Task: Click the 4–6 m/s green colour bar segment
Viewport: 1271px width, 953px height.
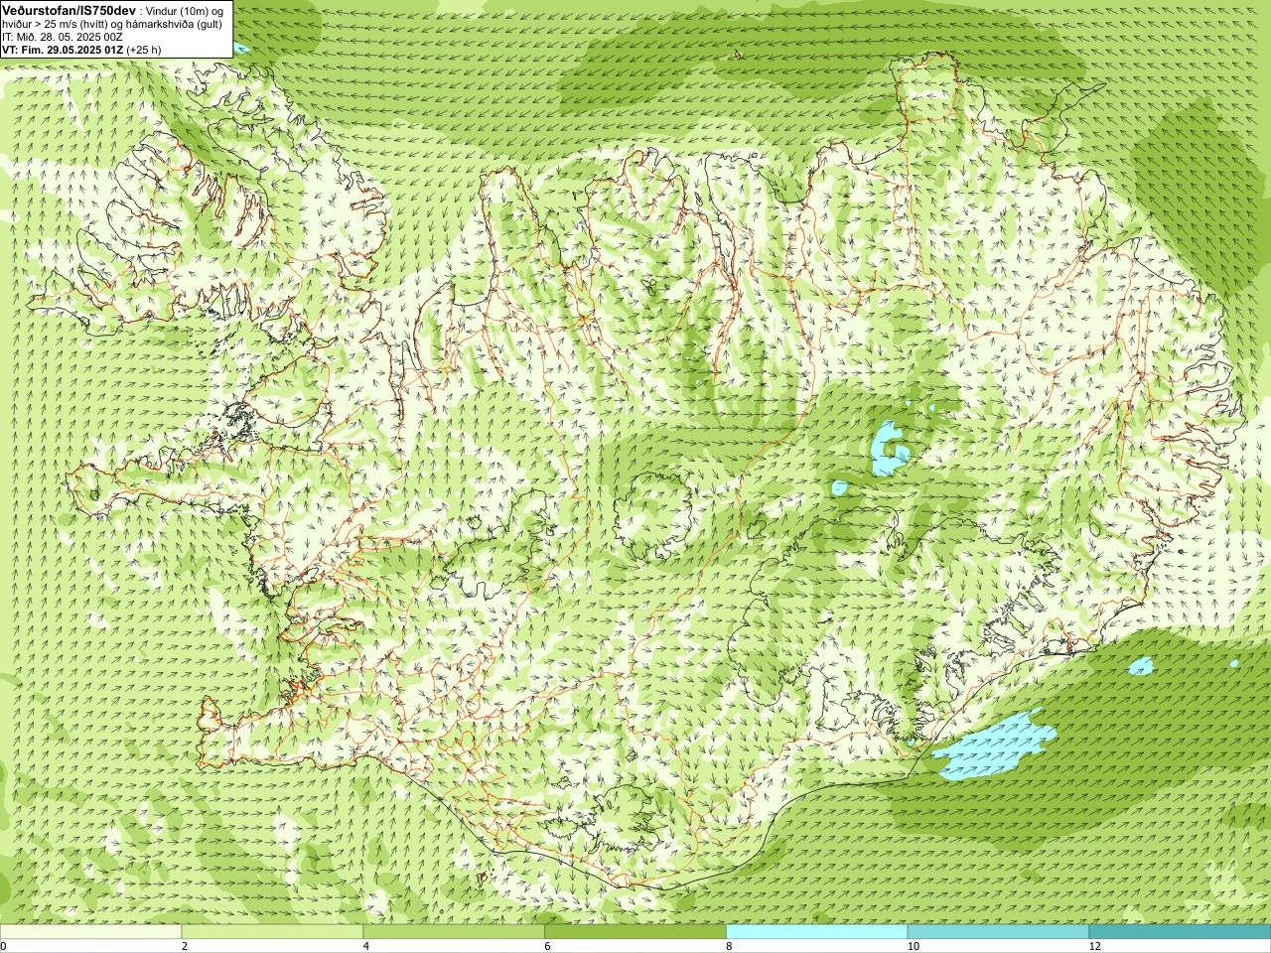Action: point(454,932)
